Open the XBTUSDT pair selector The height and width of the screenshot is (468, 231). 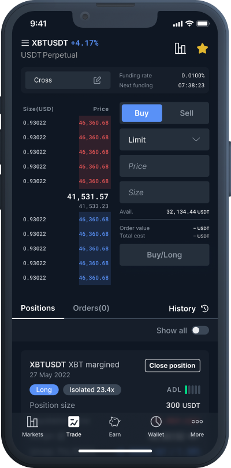[x=50, y=43]
